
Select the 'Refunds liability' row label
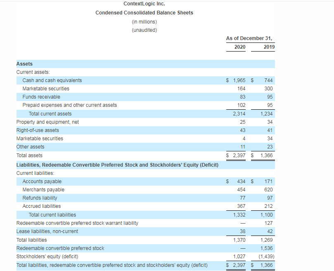[40, 198]
